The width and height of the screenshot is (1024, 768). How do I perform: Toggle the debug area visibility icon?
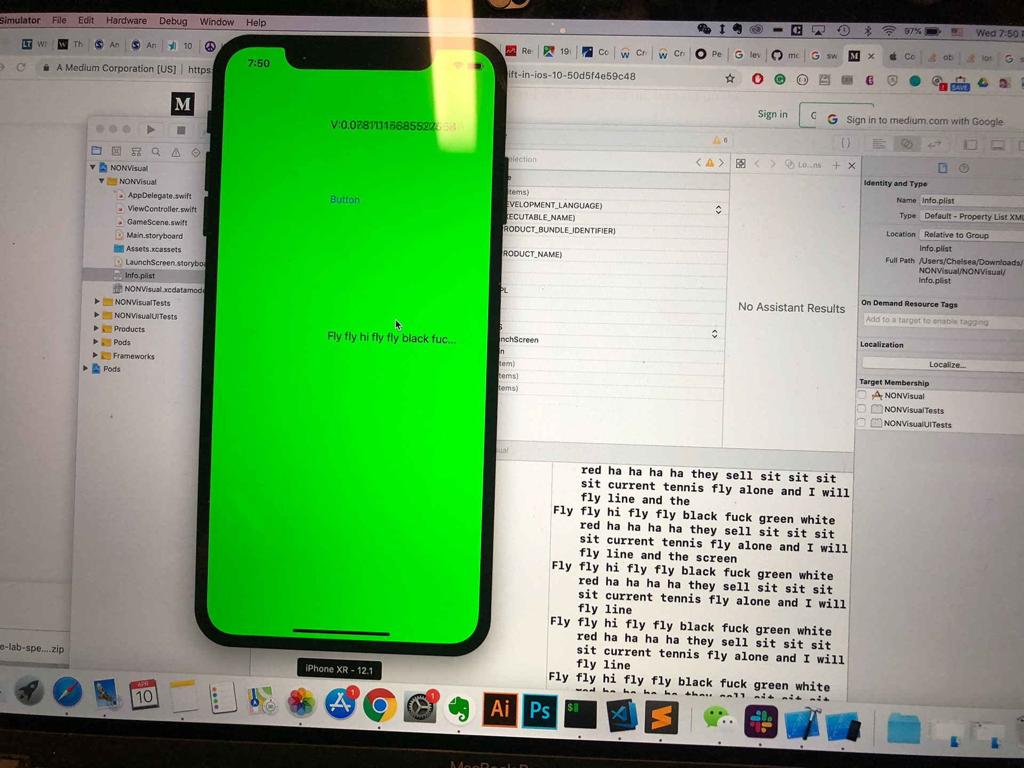click(998, 145)
